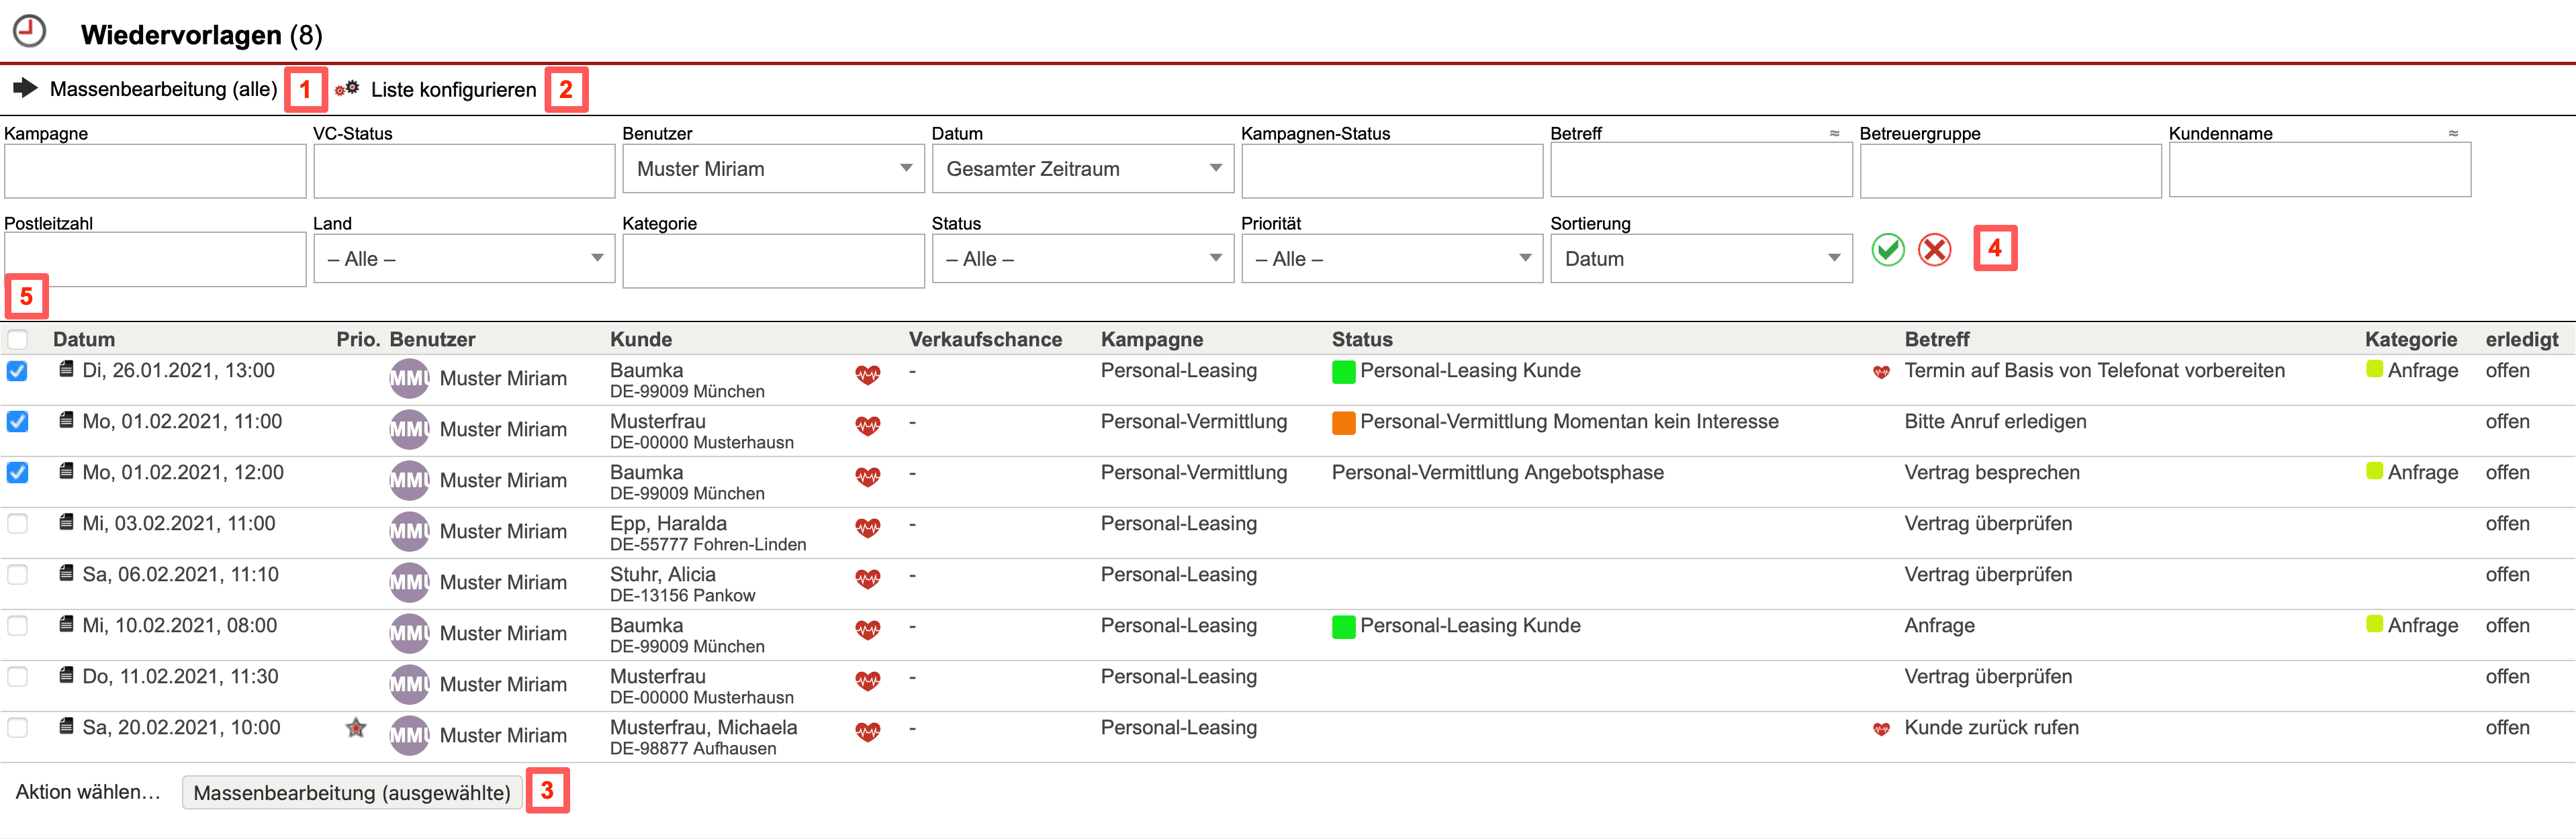
Task: Click the heart icon in the Epp, Haralda row
Action: click(x=867, y=528)
